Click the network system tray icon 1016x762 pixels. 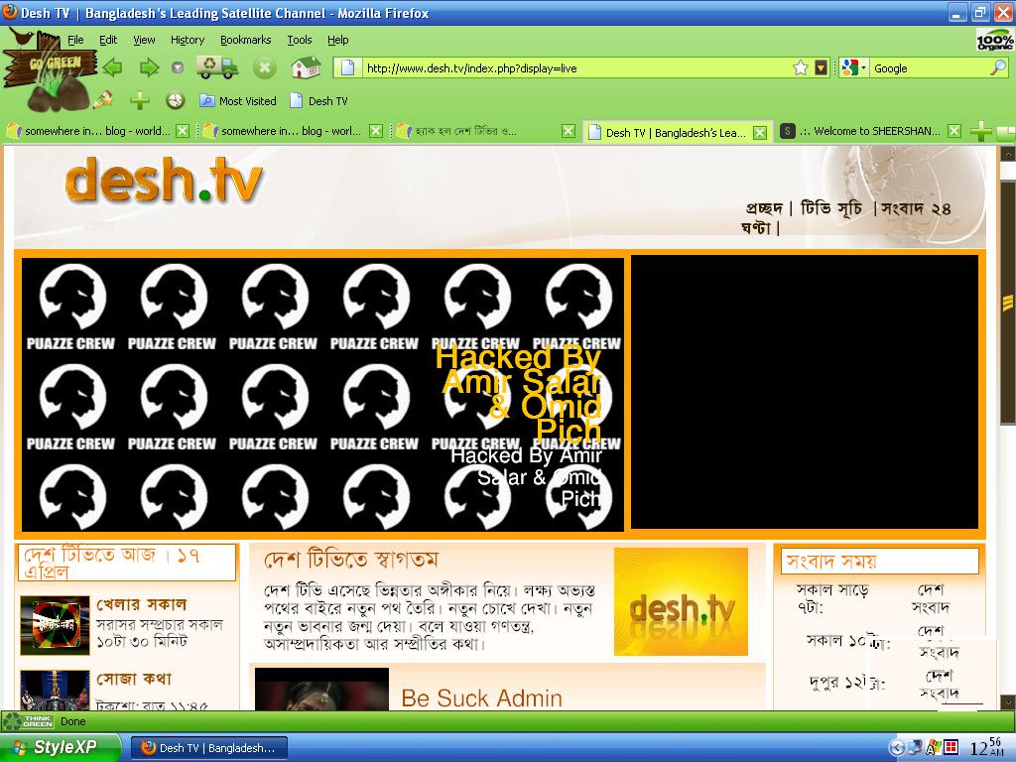point(915,748)
